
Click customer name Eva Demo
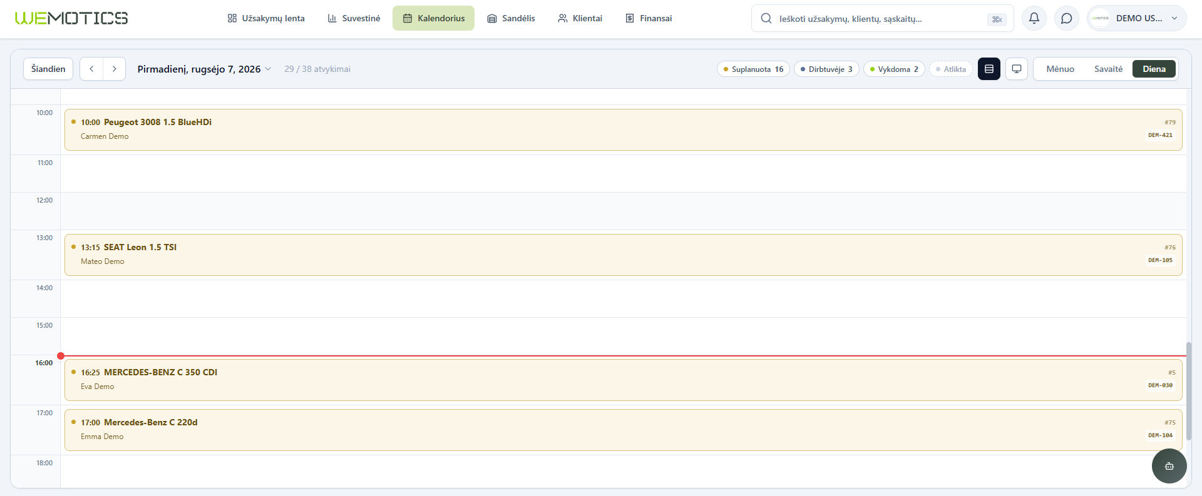coord(98,387)
